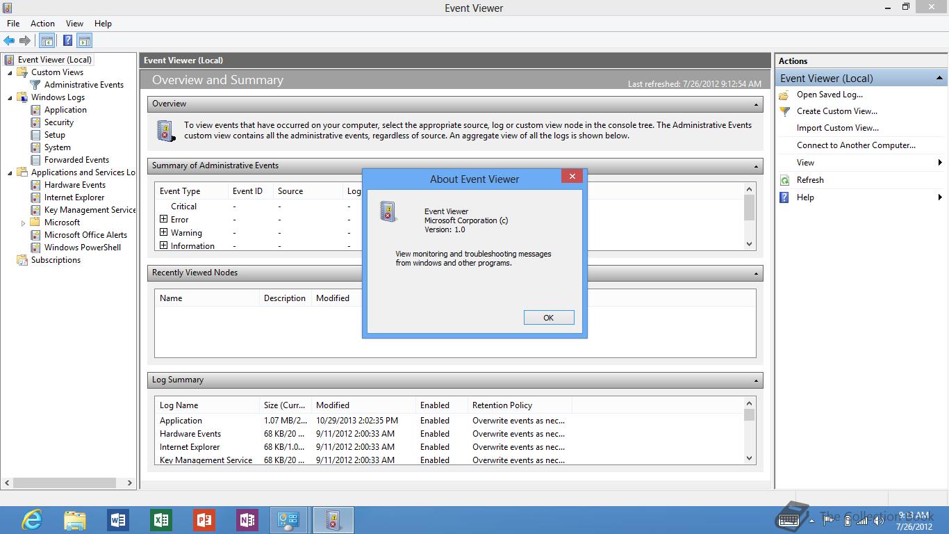Launch Excel from the taskbar
Screen dimensions: 949x534
(161, 520)
